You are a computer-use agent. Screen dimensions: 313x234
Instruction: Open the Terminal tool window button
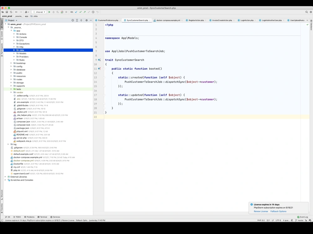click(42, 217)
